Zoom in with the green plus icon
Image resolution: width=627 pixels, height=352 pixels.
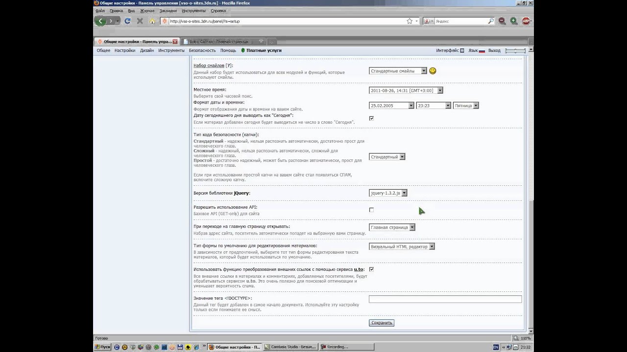pyautogui.click(x=513, y=21)
